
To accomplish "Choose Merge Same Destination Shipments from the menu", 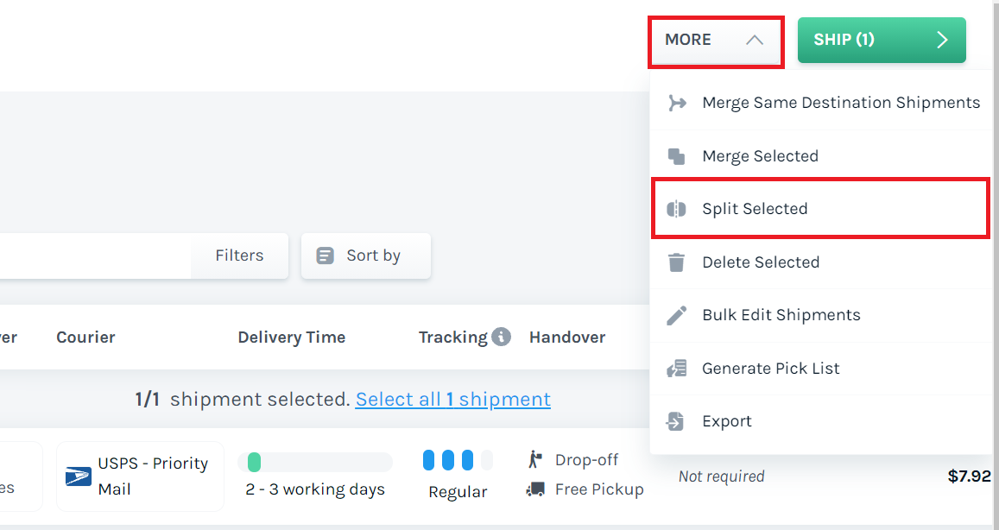I will click(840, 102).
